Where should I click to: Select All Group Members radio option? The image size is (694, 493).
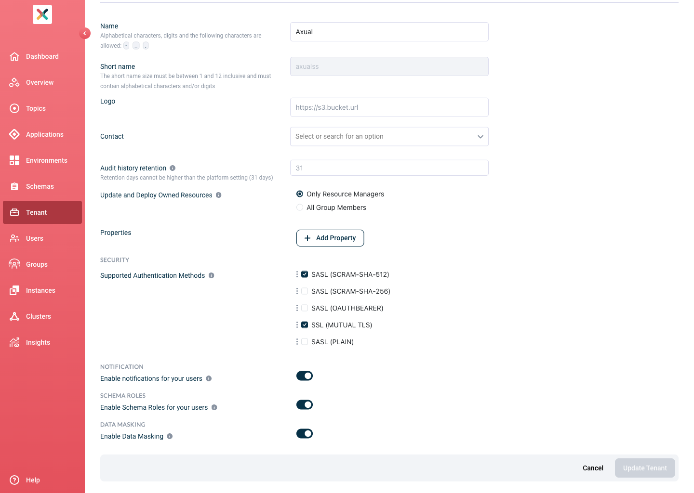click(x=300, y=208)
